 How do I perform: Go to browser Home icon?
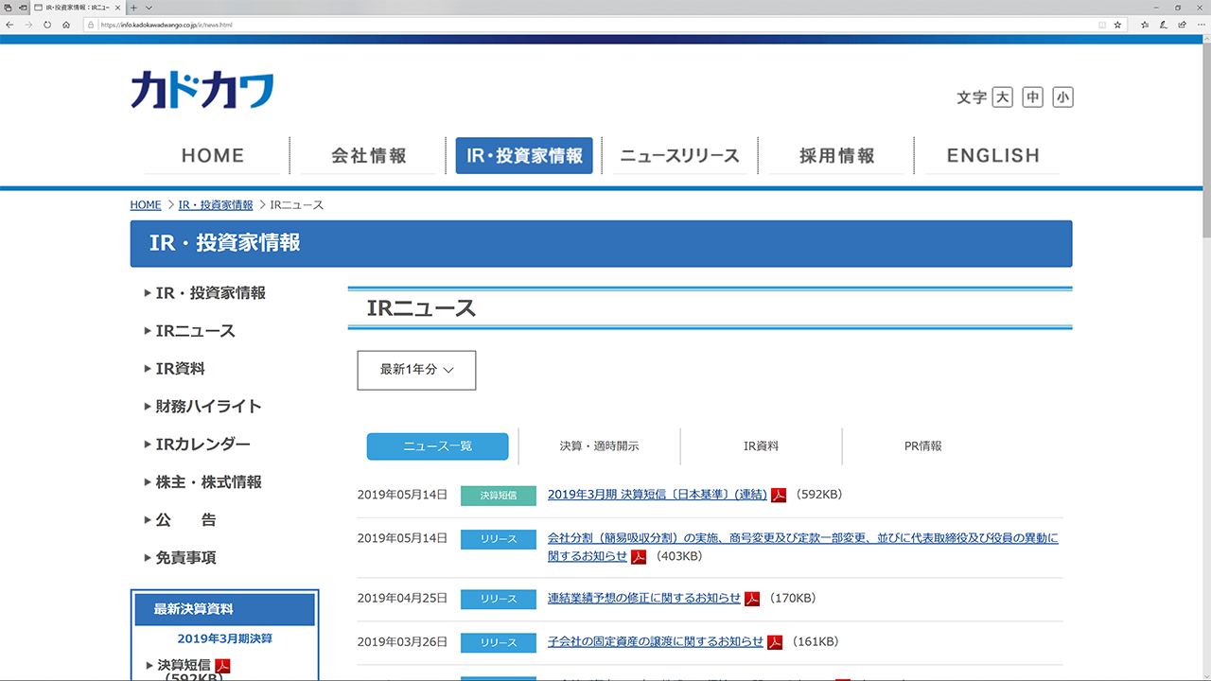[66, 25]
